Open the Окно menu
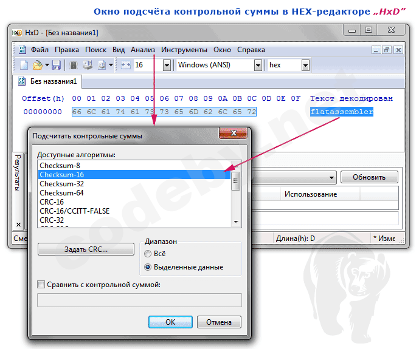Screen dimensions: 419x349 tap(222, 50)
